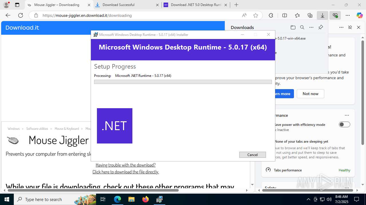The width and height of the screenshot is (366, 205).
Task: Launch Copilot from the toolbar
Action: point(359,15)
